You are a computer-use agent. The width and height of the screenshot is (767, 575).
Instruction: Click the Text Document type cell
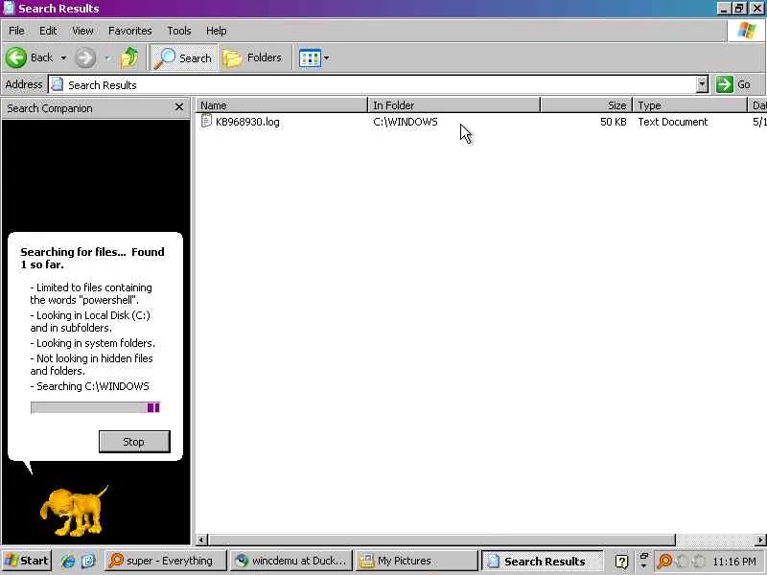click(673, 122)
